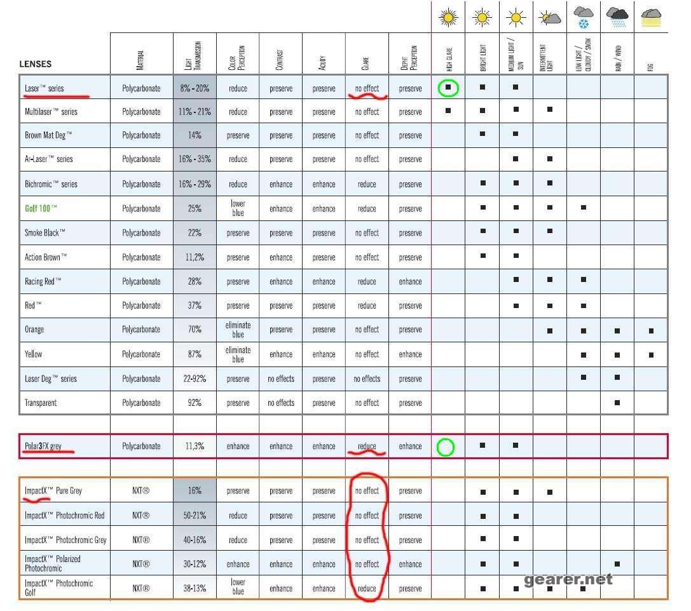This screenshot has height=611, width=691.
Task: Select the Ar-Laser series row name
Action: pyautogui.click(x=49, y=159)
